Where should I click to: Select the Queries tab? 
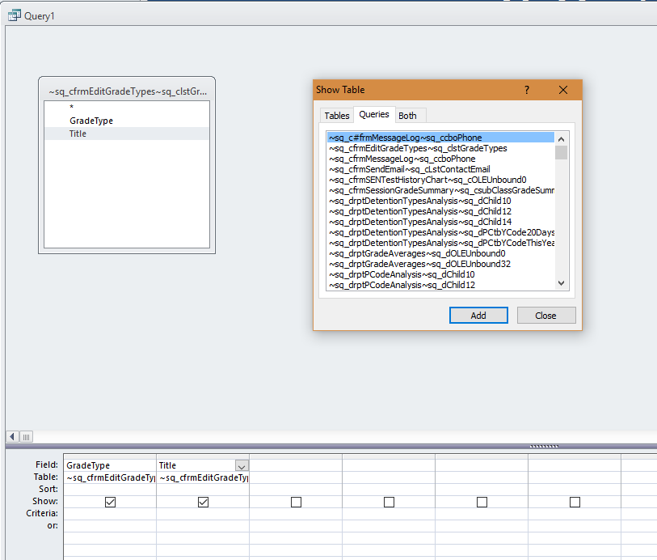click(374, 114)
